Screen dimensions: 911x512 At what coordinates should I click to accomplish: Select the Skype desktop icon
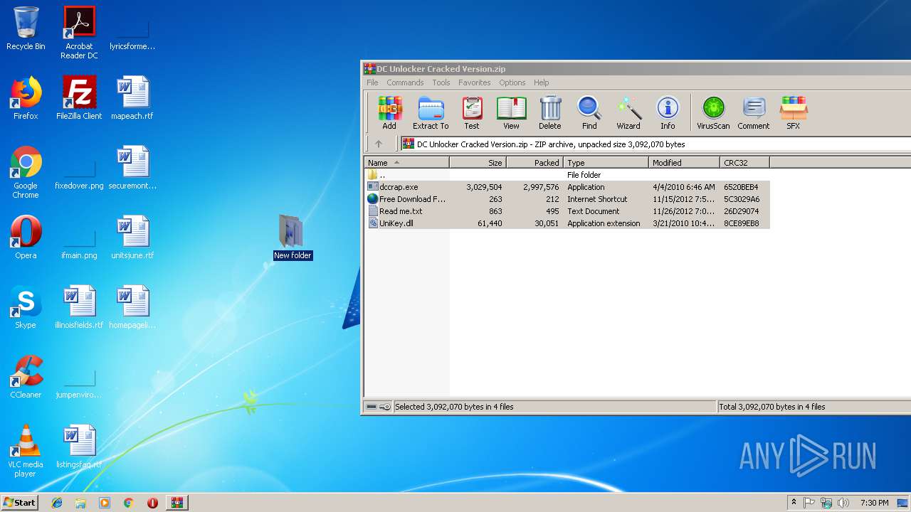pos(26,307)
